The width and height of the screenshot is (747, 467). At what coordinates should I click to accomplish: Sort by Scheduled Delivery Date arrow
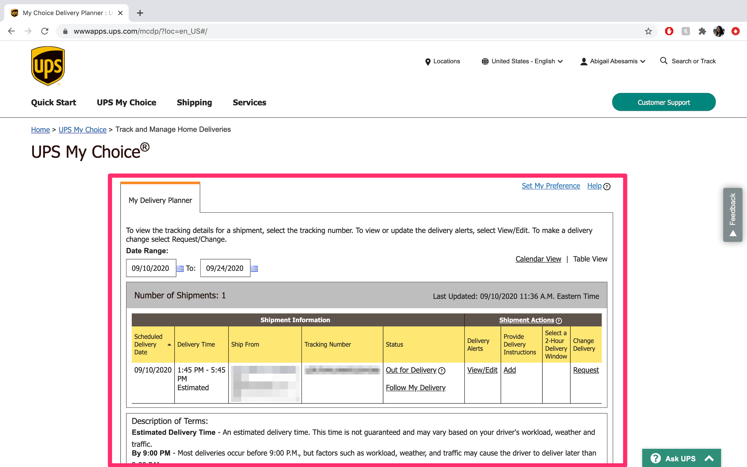click(169, 344)
